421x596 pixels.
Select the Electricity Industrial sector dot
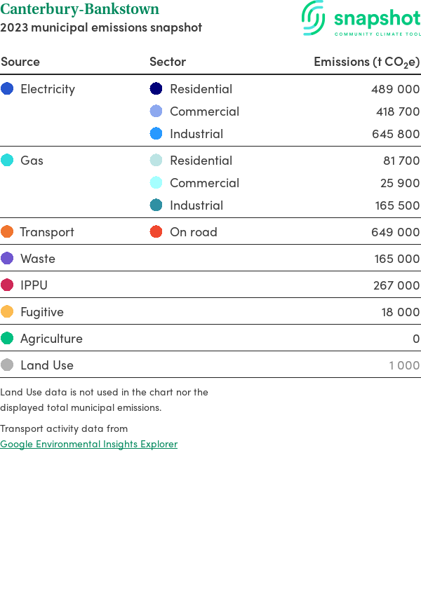156,134
